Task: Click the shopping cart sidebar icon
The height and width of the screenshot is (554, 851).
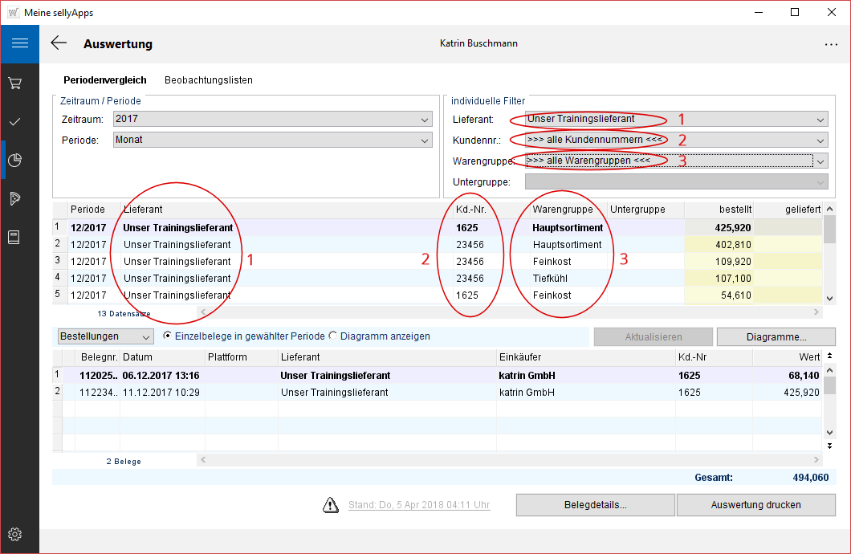Action: click(x=14, y=84)
